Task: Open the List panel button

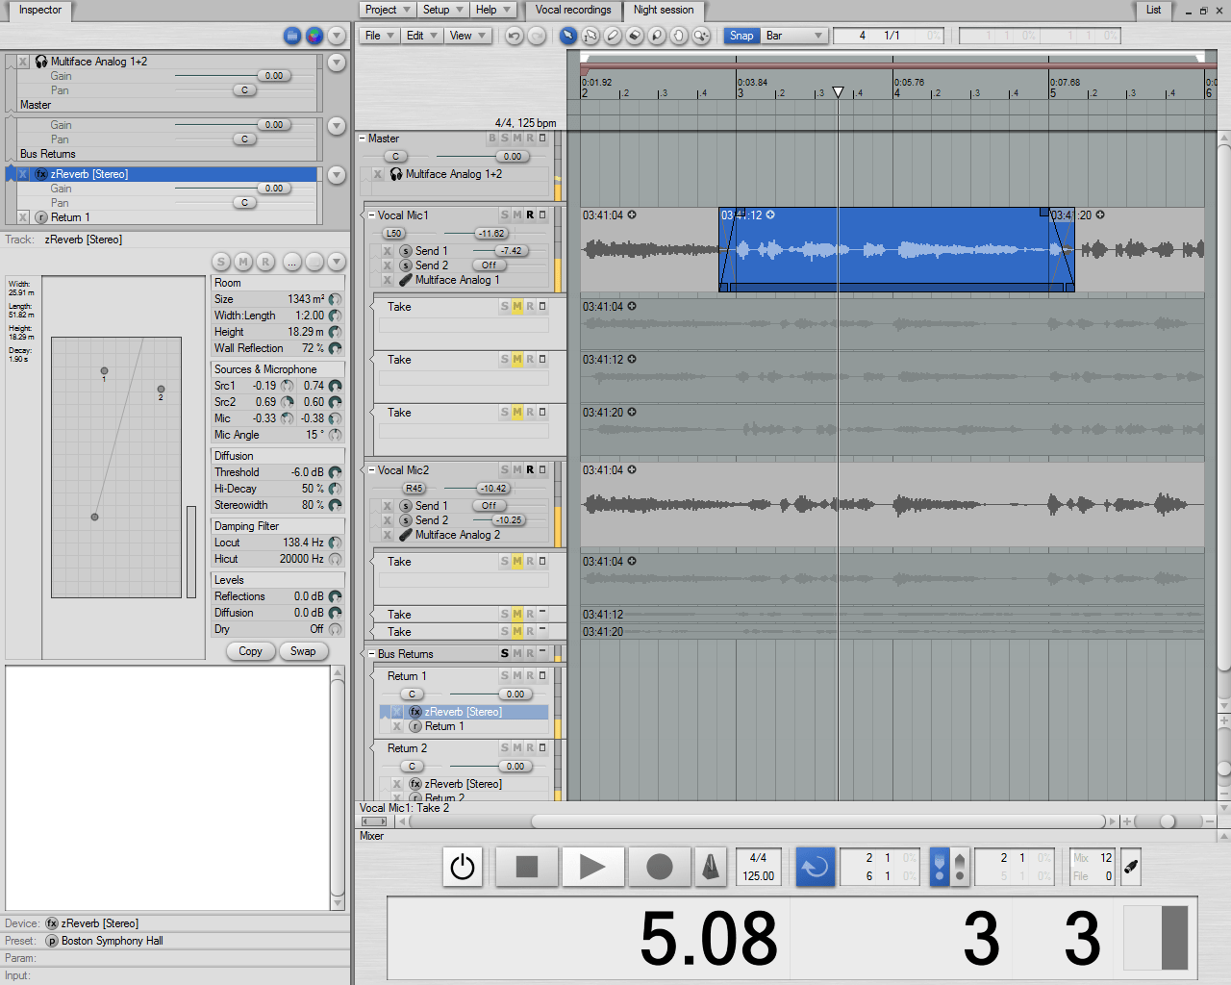Action: click(1154, 10)
